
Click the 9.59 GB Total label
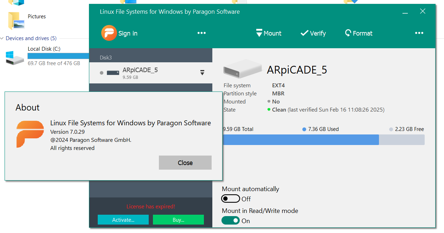[x=238, y=129]
